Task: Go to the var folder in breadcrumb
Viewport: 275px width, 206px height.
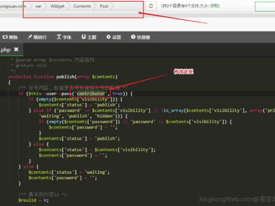Action: 39,6
